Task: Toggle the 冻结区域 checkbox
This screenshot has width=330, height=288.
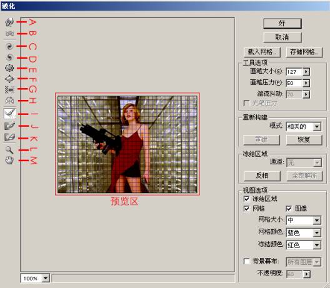Action: 246,199
